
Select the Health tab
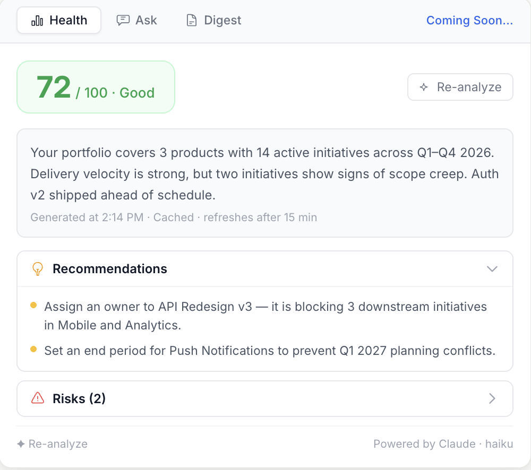coord(58,20)
